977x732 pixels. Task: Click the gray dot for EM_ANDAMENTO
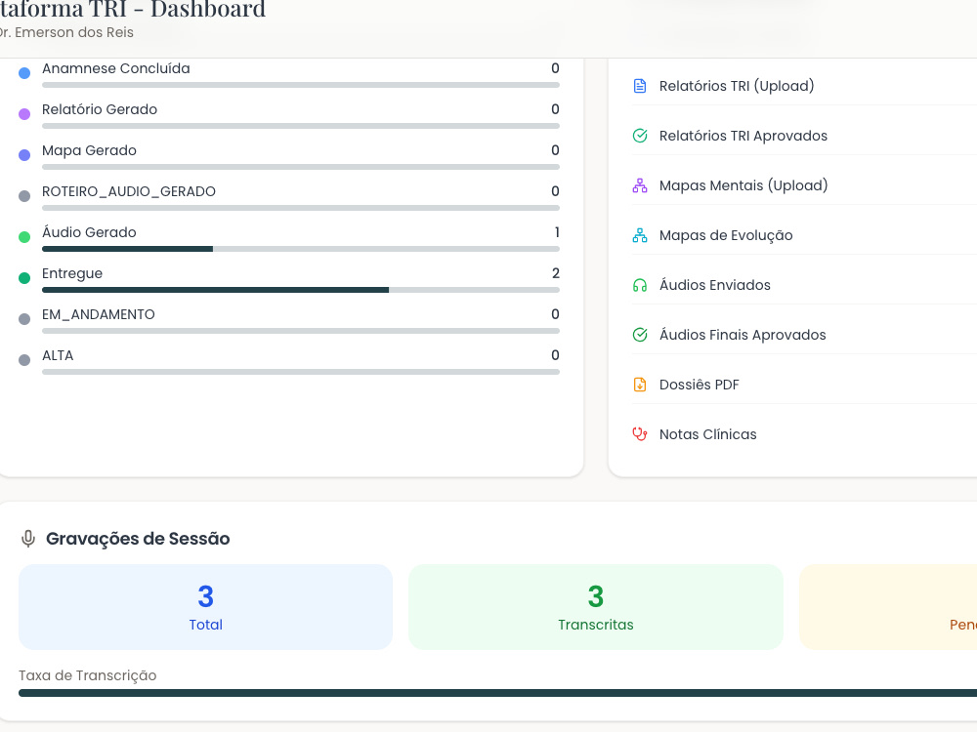click(24, 319)
